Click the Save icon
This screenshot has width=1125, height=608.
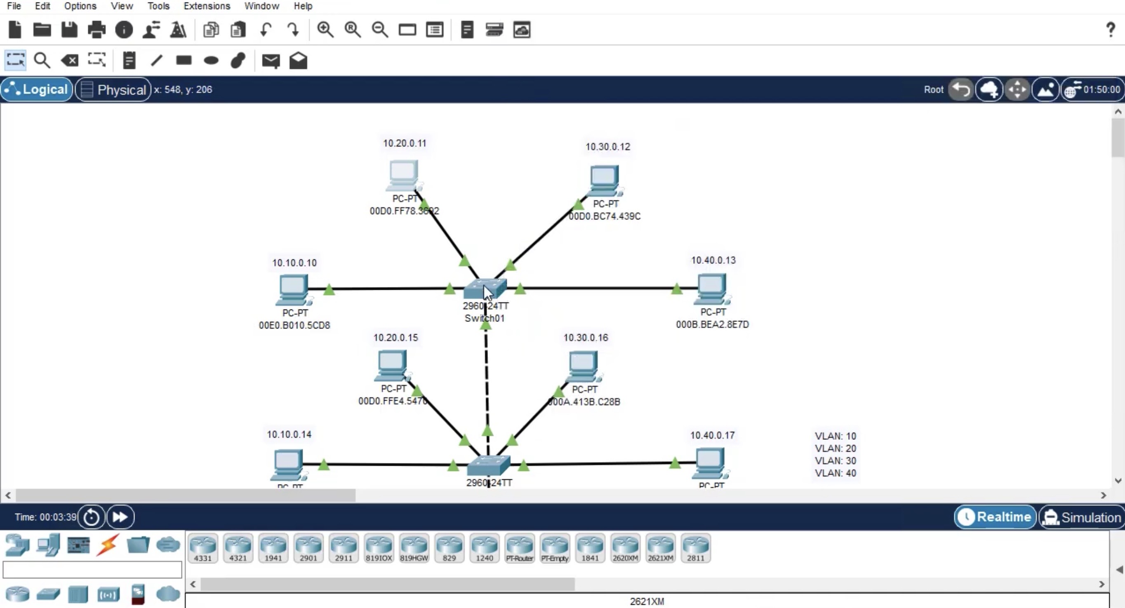(x=68, y=29)
